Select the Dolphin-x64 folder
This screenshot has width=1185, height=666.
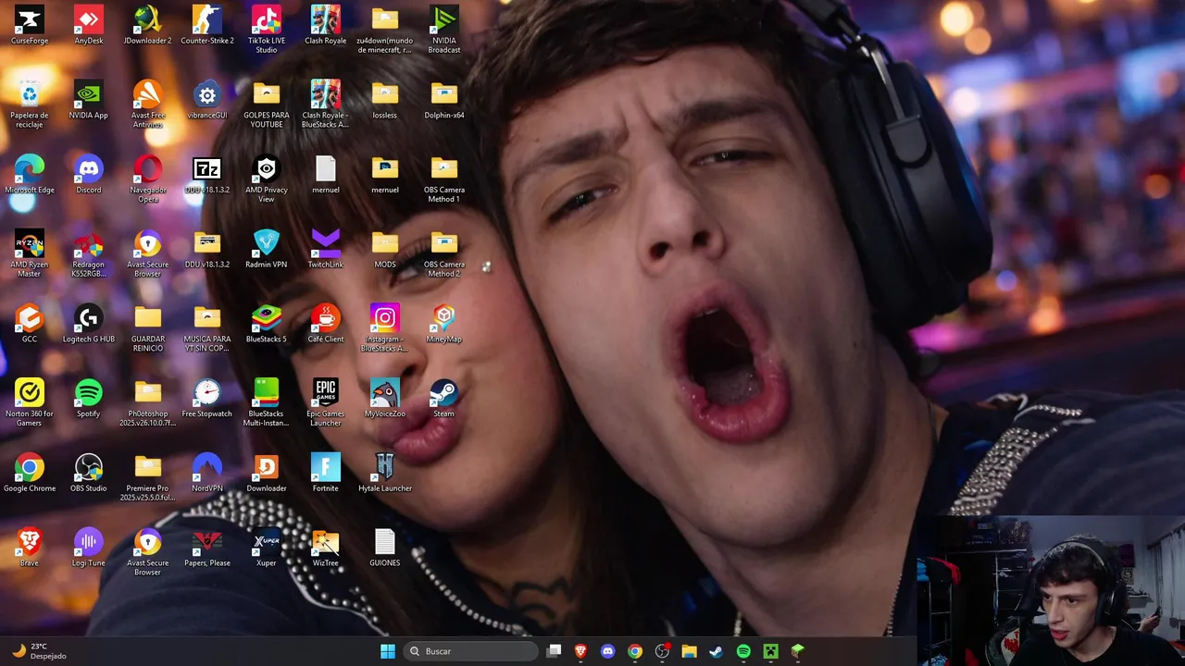[444, 100]
